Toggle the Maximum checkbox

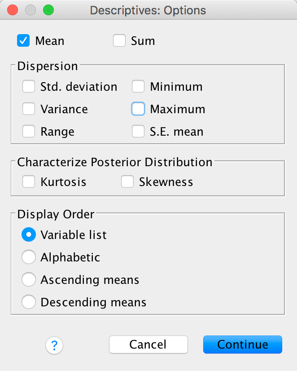(x=138, y=109)
